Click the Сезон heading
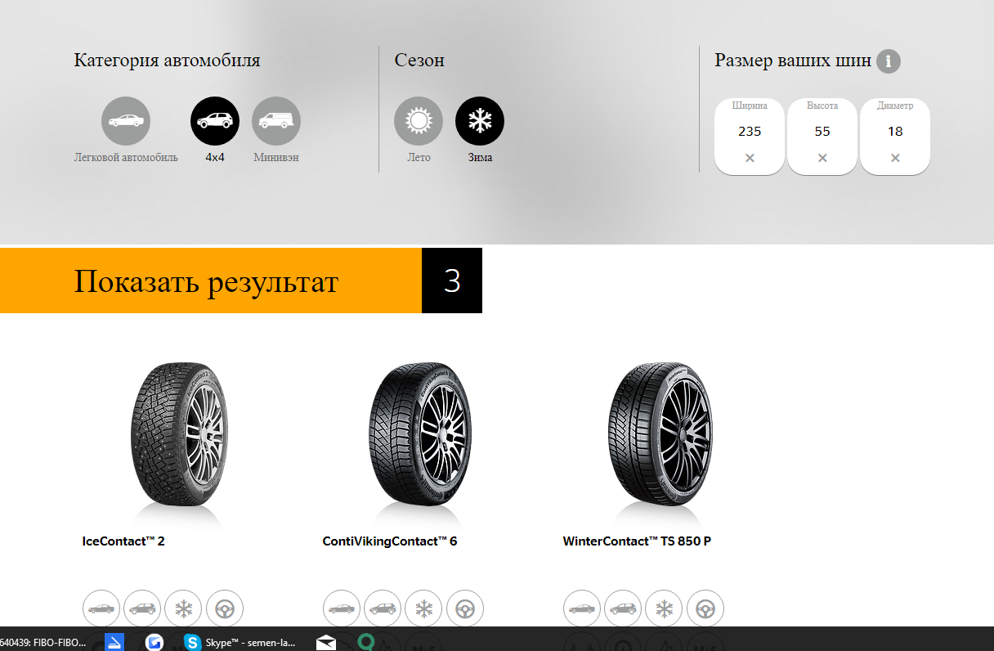 (419, 60)
